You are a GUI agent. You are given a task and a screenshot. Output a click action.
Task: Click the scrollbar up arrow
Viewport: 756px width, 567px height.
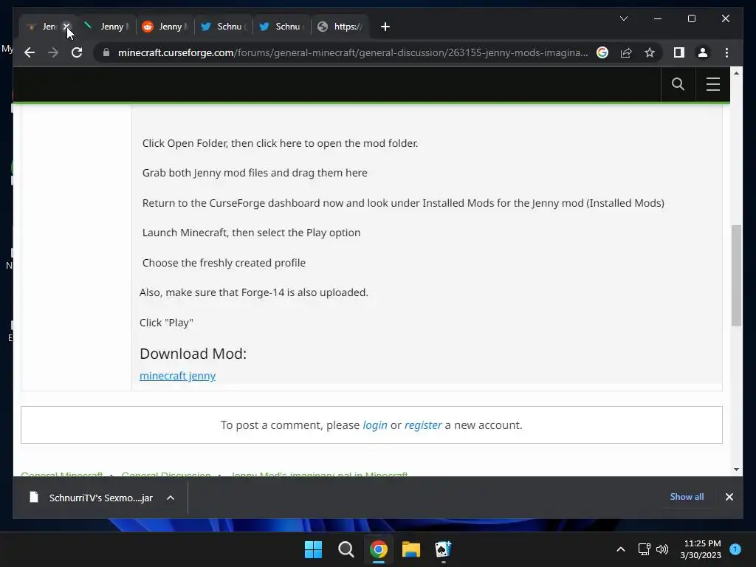tap(736, 73)
